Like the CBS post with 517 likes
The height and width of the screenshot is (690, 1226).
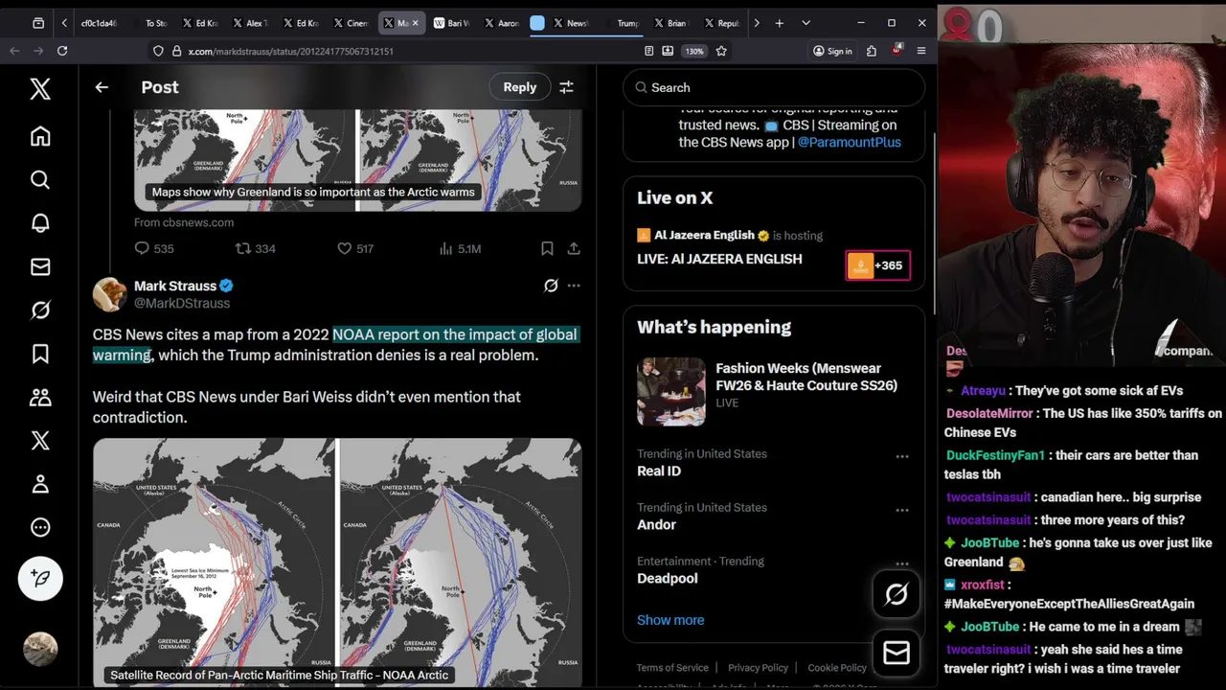354,248
